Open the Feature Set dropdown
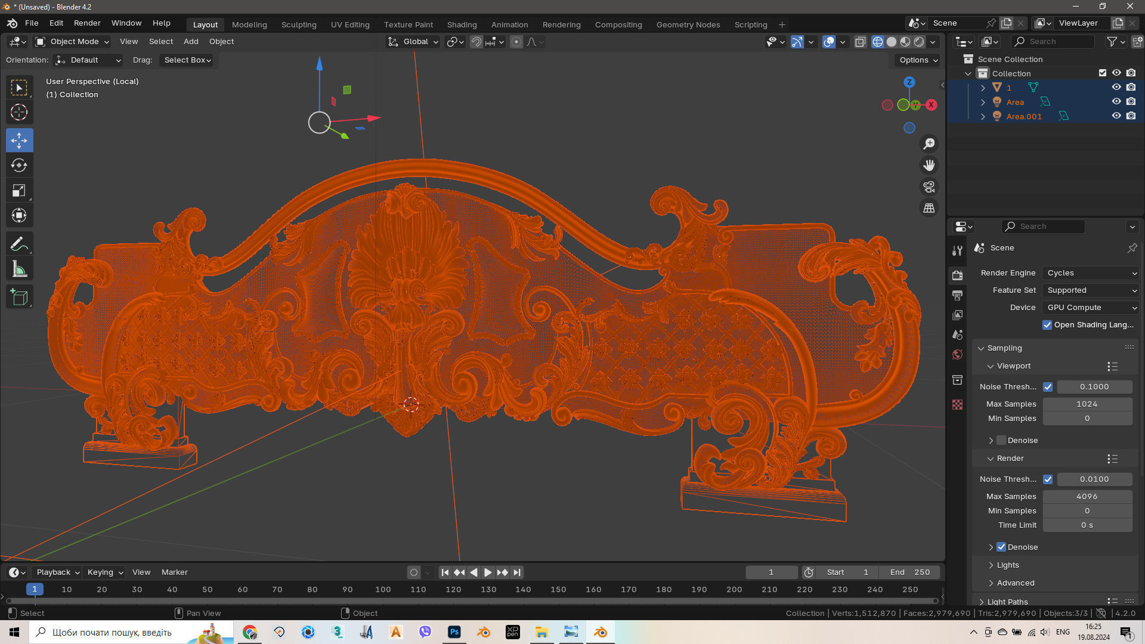This screenshot has width=1145, height=644. [x=1091, y=290]
